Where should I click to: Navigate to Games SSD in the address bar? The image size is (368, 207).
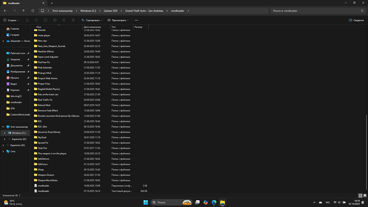tap(110, 11)
